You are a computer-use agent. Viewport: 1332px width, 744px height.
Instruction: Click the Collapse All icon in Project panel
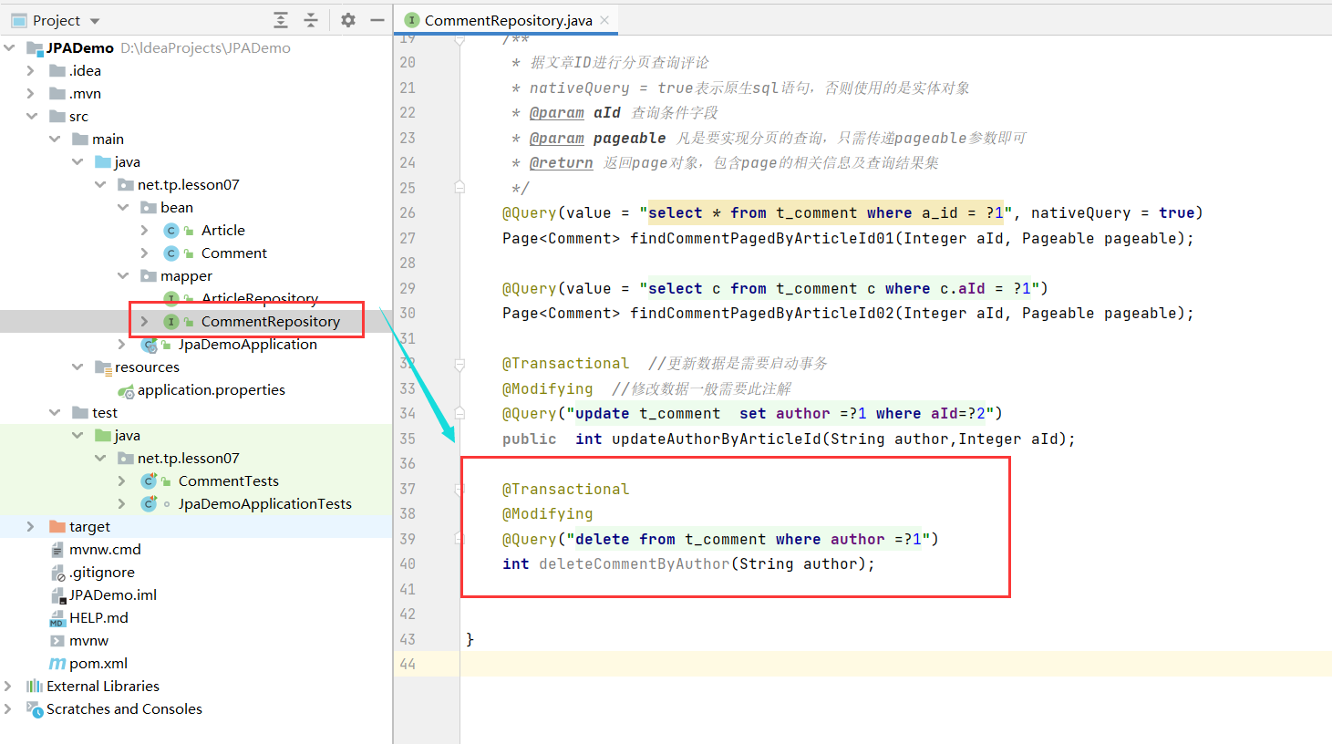point(311,20)
